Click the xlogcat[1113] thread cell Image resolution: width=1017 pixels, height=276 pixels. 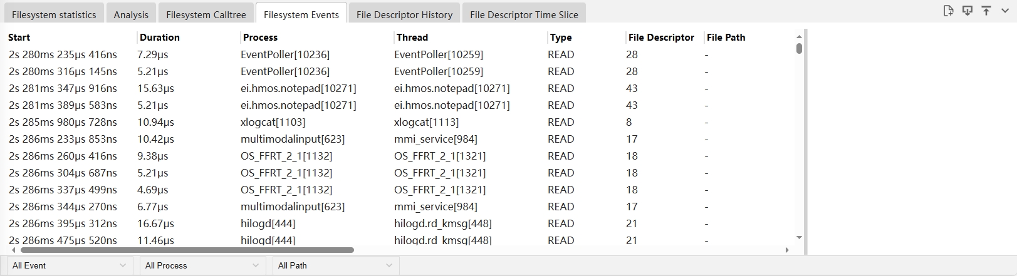(426, 122)
